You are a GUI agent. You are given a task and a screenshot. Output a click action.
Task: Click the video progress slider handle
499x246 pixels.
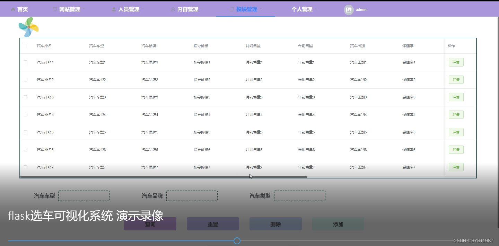pos(237,240)
